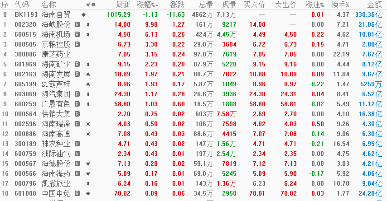Select stock name 海南发展

point(56,74)
